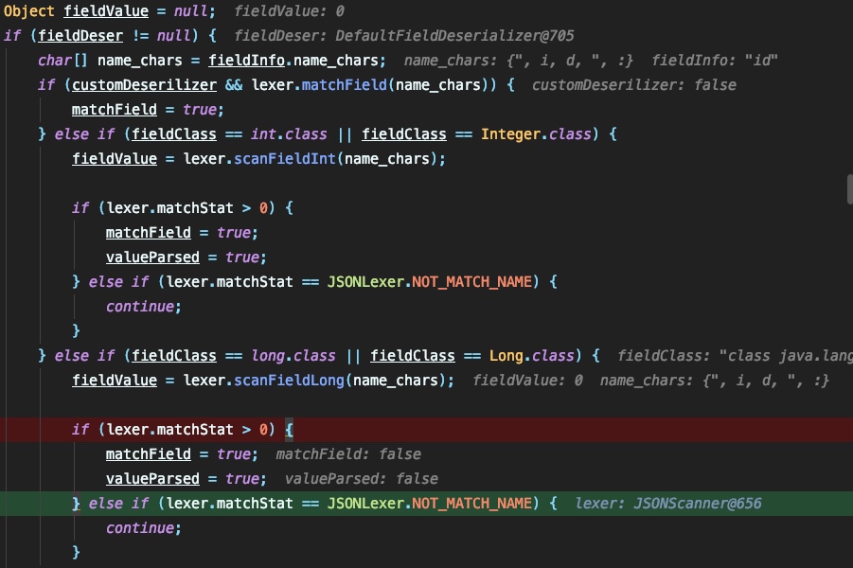Screen dimensions: 853x568
Task: Click the inline hint matchField: false
Action: tap(347, 453)
